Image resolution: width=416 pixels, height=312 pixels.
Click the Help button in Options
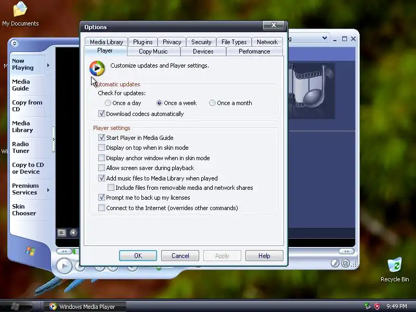click(x=264, y=256)
